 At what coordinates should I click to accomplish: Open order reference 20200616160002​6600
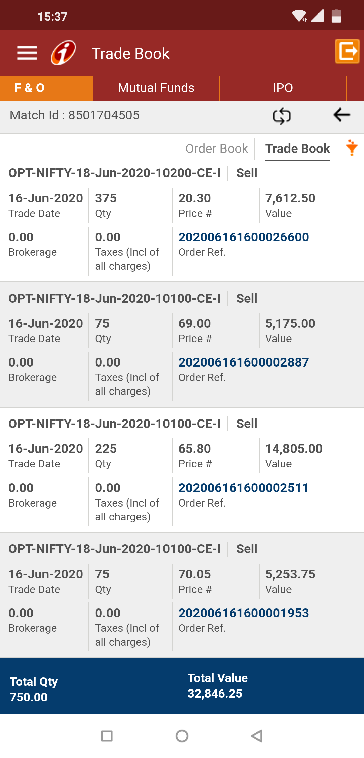click(x=243, y=237)
